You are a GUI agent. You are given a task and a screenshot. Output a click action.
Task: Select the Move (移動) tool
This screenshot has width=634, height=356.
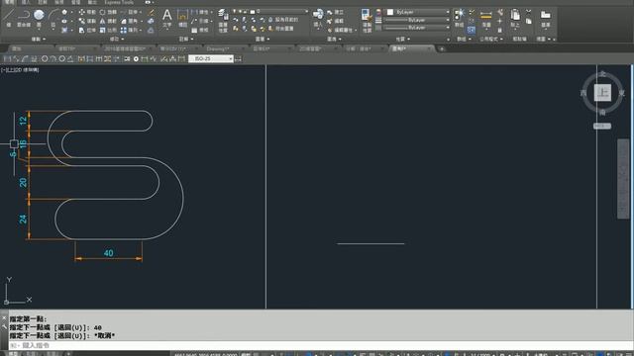pos(87,12)
